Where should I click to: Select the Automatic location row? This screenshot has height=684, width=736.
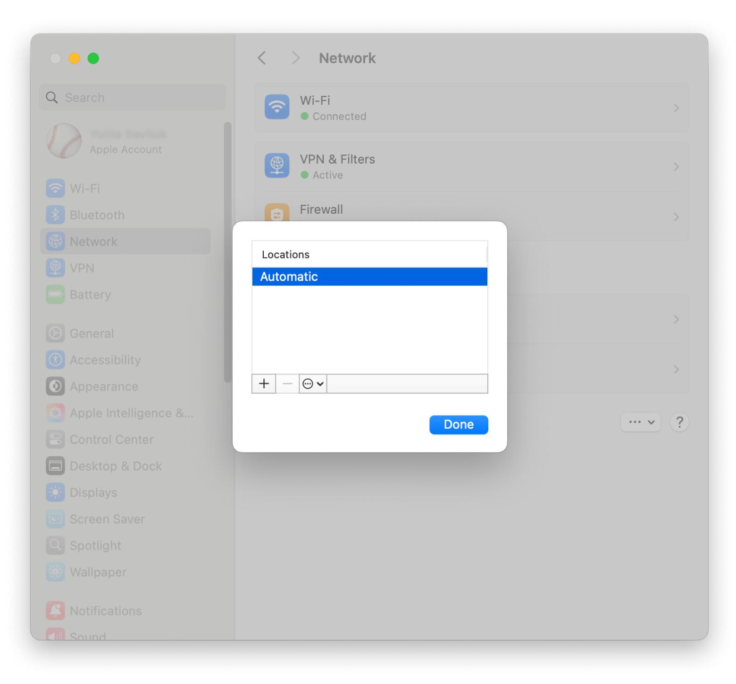point(369,277)
